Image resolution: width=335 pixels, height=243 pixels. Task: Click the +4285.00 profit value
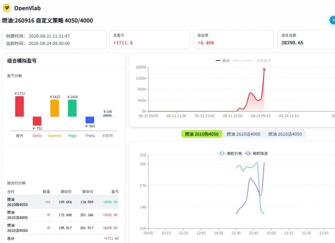pos(110,228)
